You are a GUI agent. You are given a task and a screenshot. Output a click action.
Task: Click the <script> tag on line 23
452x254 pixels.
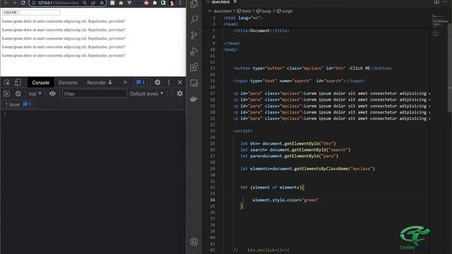(x=243, y=131)
